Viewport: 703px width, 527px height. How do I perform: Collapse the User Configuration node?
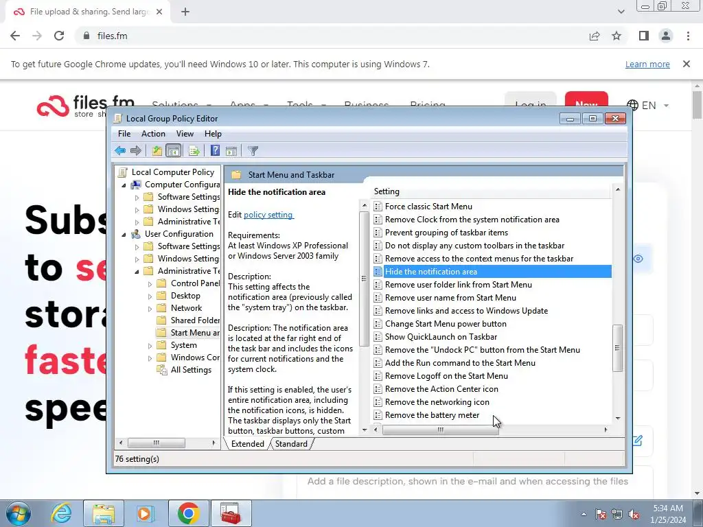coord(124,235)
